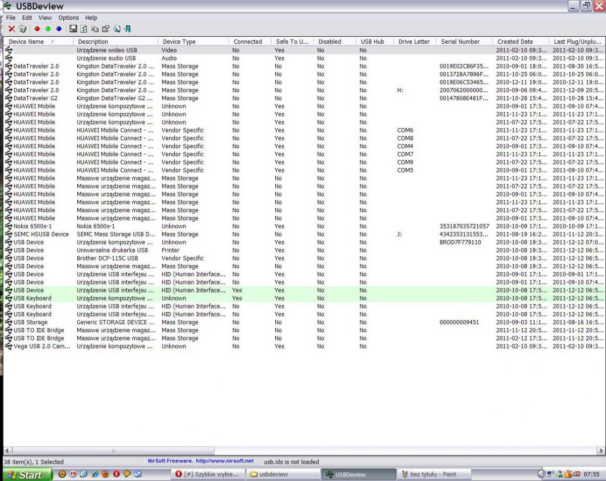
Task: Click the green dot enable devices icon
Action: pos(48,29)
